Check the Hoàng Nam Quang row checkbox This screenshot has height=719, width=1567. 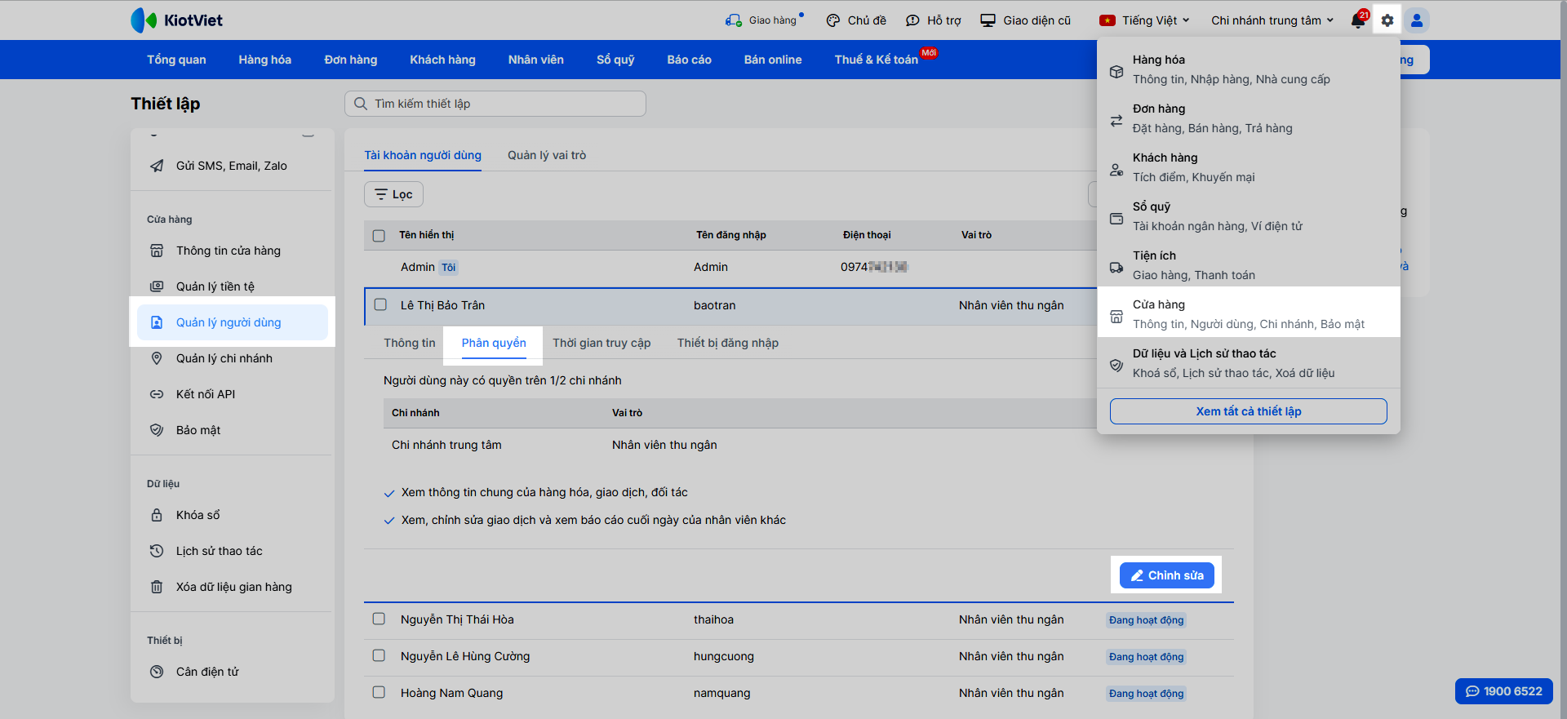click(x=379, y=692)
